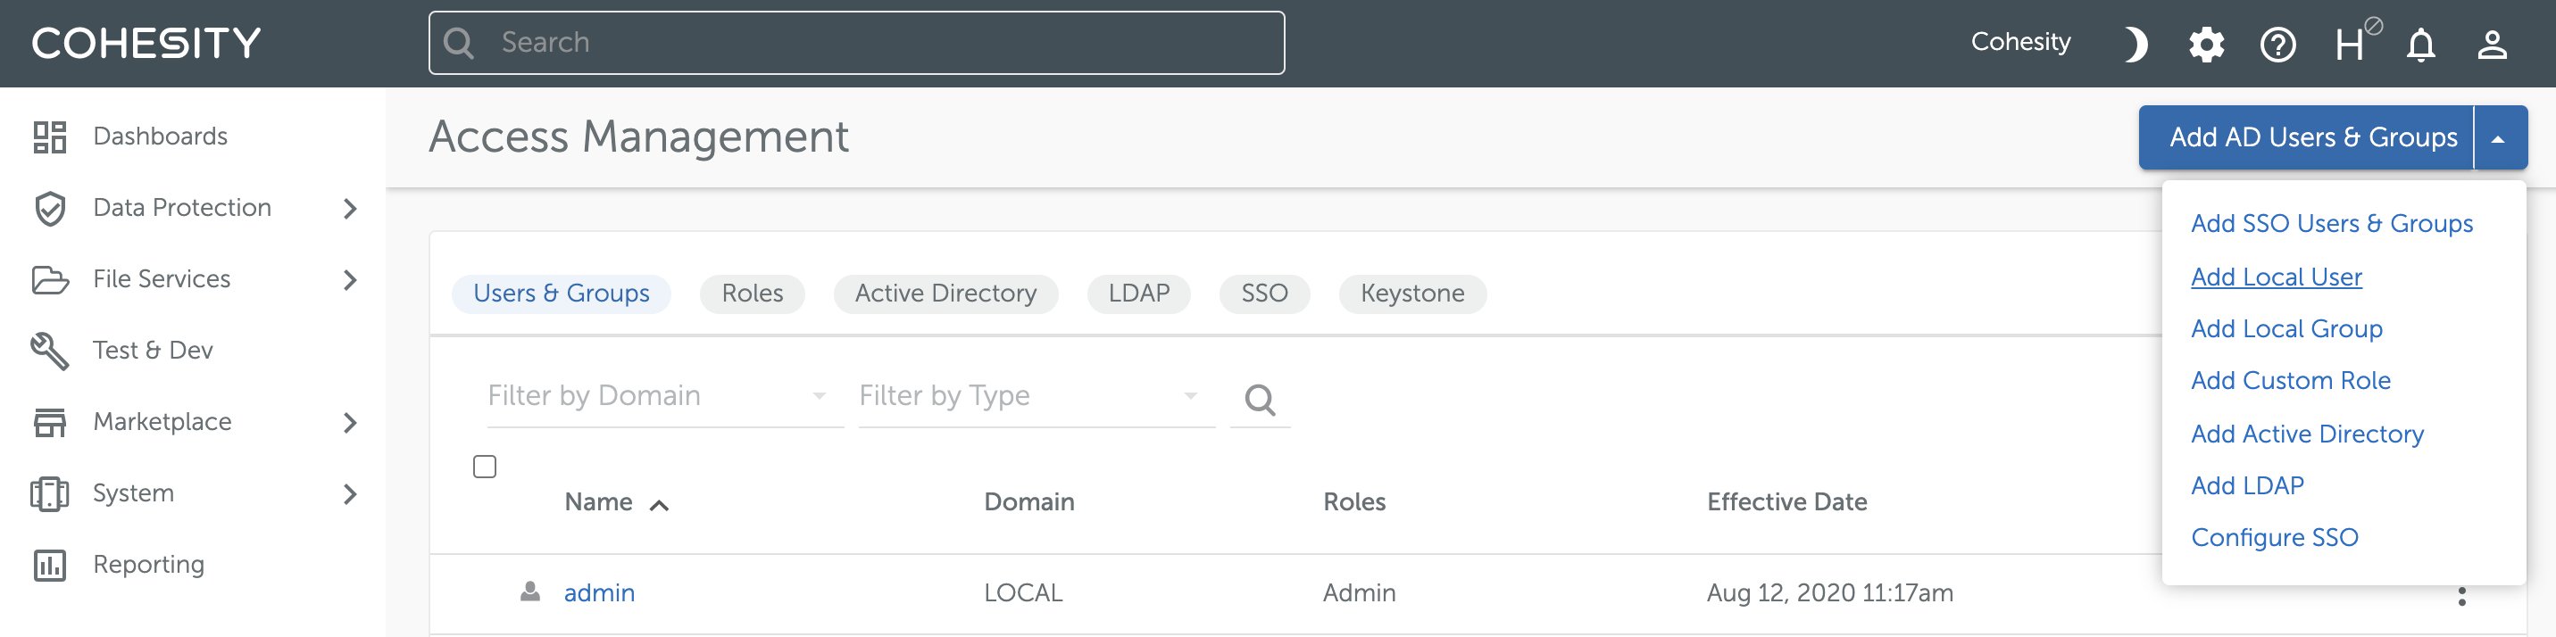This screenshot has height=637, width=2556.
Task: Choose Add LDAP menu entry
Action: pyautogui.click(x=2247, y=486)
